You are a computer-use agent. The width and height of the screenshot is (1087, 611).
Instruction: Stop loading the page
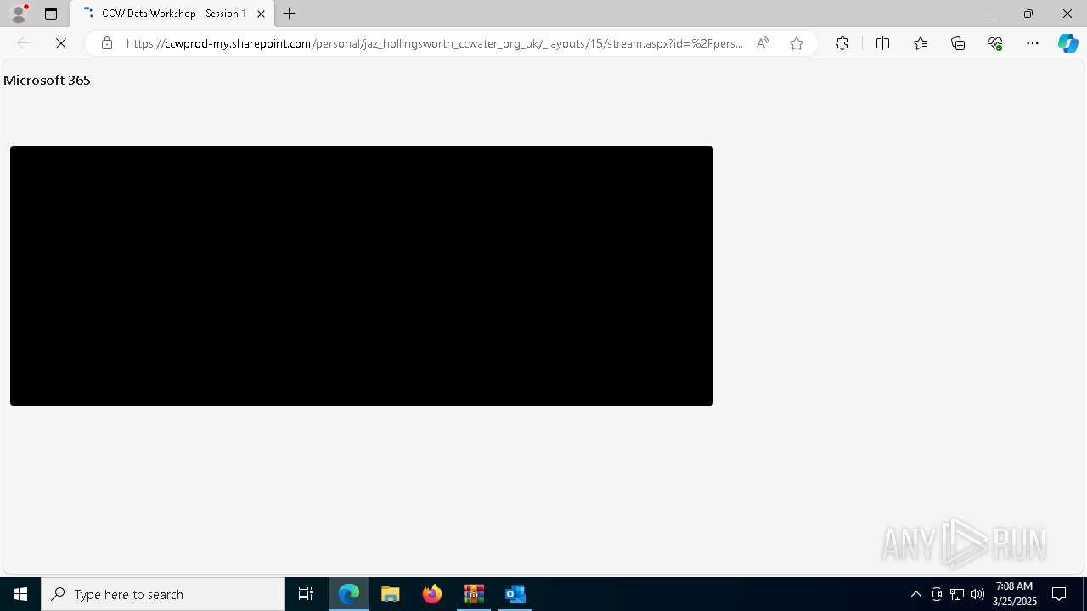[61, 43]
